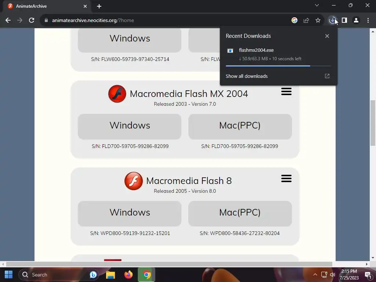The width and height of the screenshot is (376, 282).
Task: Click serial FLW600-59739-97340-25714
Action: 130,59
